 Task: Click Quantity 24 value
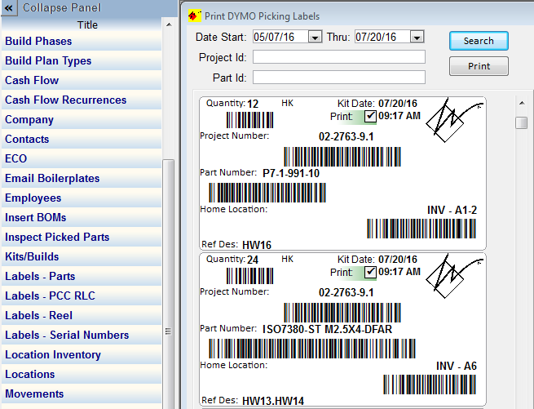click(x=253, y=260)
